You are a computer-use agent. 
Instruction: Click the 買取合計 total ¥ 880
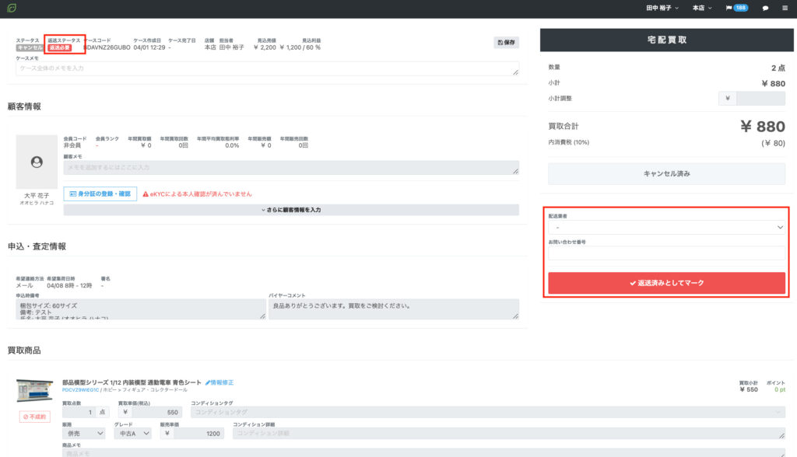(763, 127)
